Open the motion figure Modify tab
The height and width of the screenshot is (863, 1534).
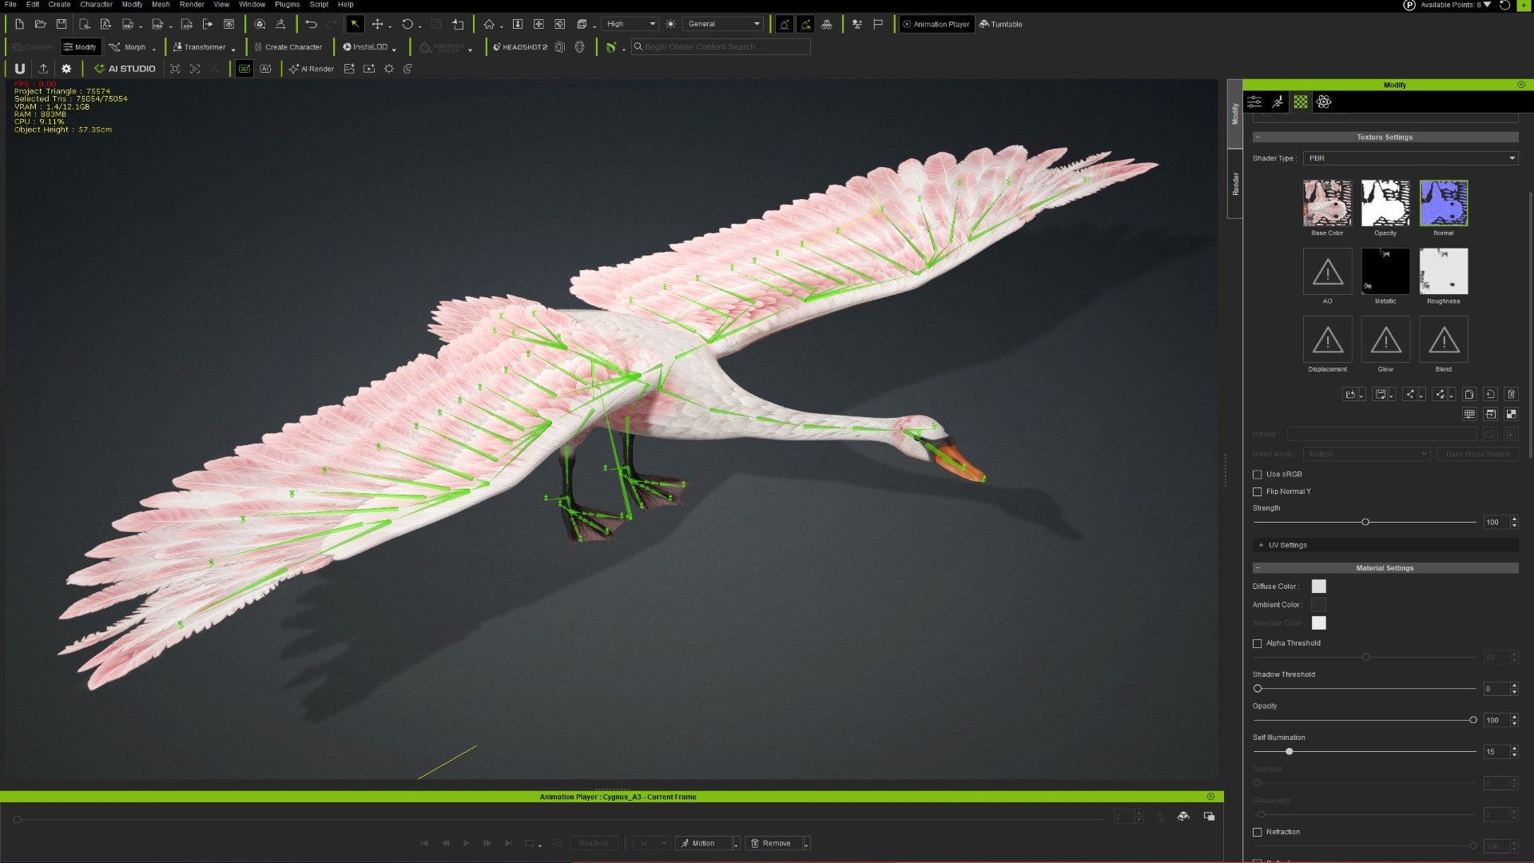coord(1278,101)
